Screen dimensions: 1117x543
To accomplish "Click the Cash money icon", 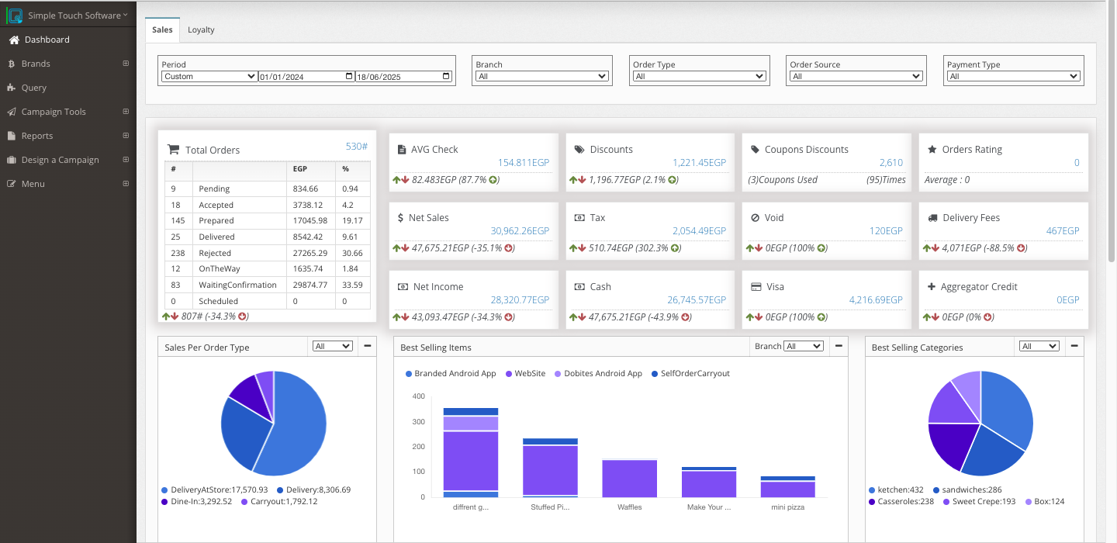I will (x=579, y=286).
